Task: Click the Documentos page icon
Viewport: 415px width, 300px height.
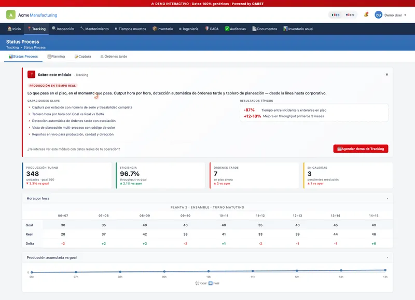Action: 254,29
